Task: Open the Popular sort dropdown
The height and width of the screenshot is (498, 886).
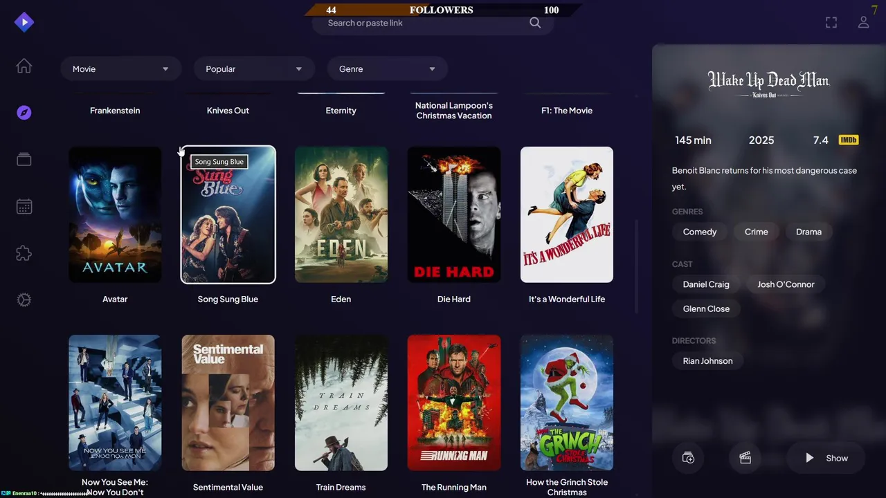Action: coord(255,69)
